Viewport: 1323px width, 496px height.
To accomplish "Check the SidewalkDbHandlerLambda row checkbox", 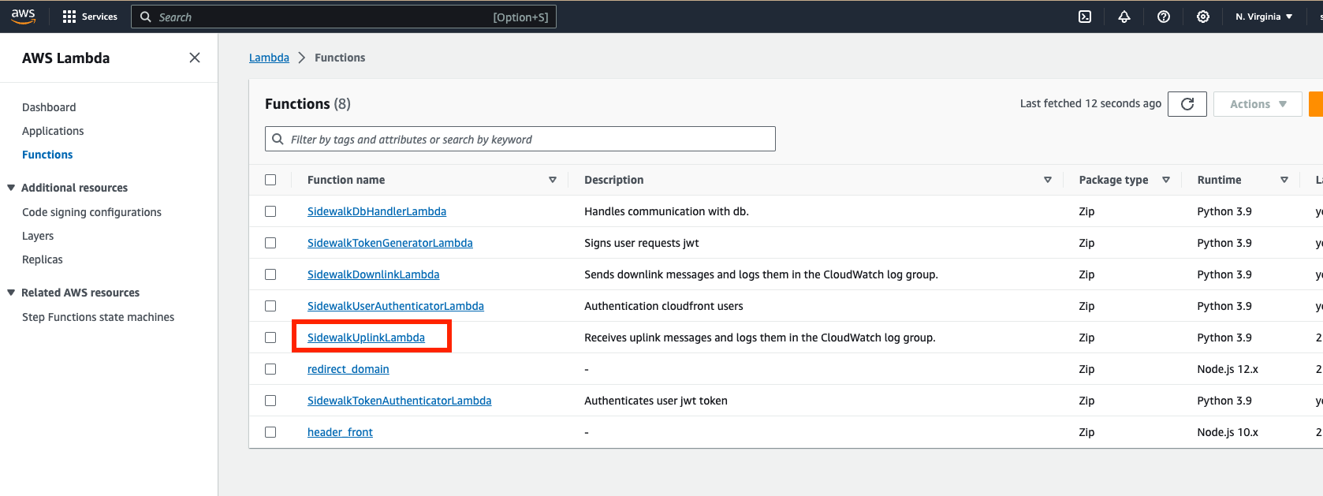I will tap(270, 211).
